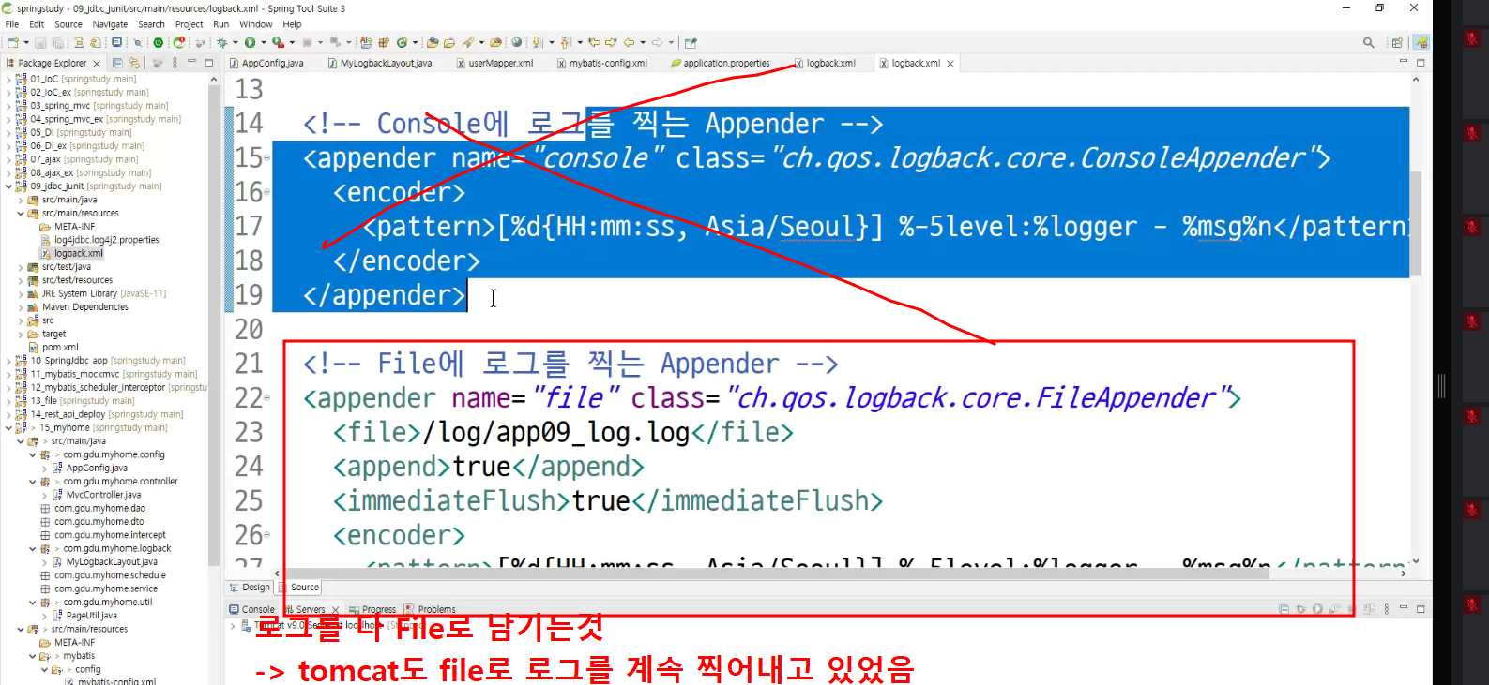Click the Forward navigation arrow
This screenshot has width=1489, height=685.
tap(658, 42)
